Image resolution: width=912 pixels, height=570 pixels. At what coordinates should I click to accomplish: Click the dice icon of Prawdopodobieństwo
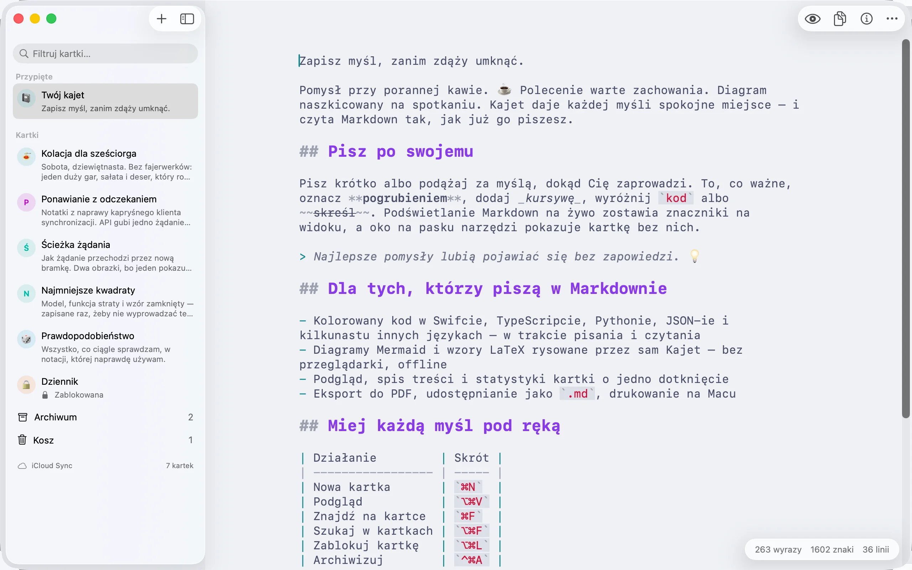(26, 339)
